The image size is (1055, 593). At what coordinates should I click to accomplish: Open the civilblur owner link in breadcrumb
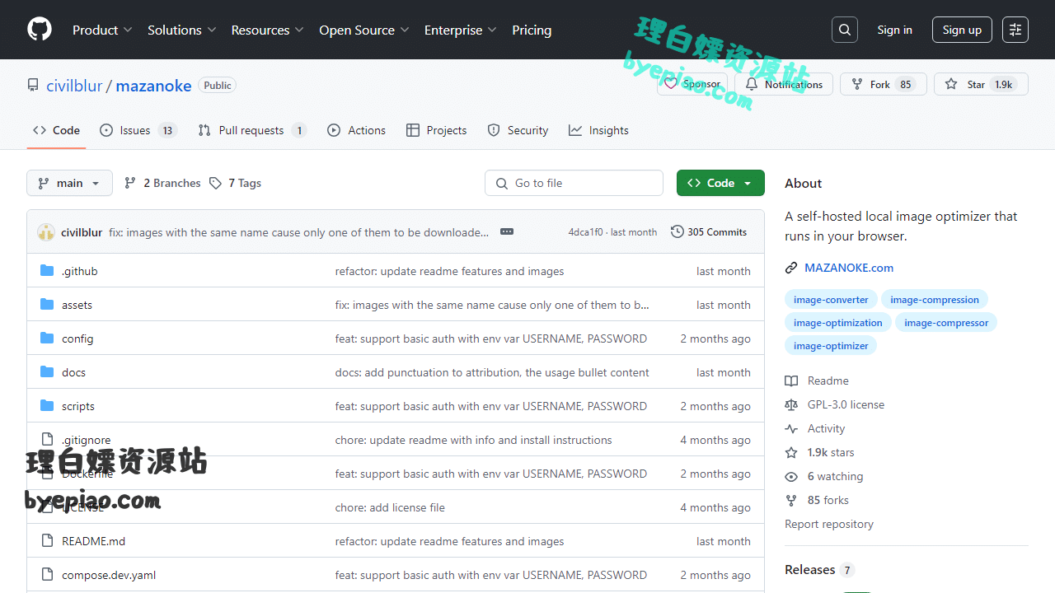tap(74, 86)
